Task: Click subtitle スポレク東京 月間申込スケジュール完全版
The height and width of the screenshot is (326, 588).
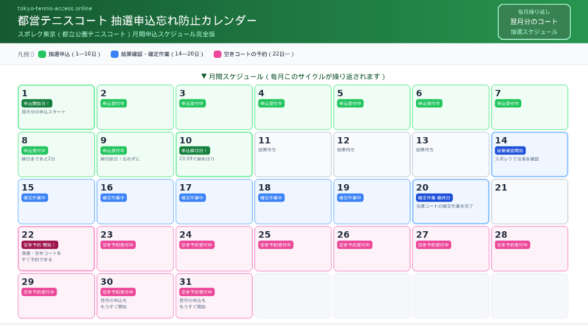Action: click(x=116, y=34)
